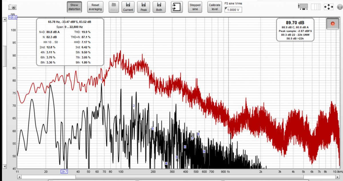Click the 105.0 SPL axis limit box
The width and height of the screenshot is (343, 181).
click(x=13, y=18)
